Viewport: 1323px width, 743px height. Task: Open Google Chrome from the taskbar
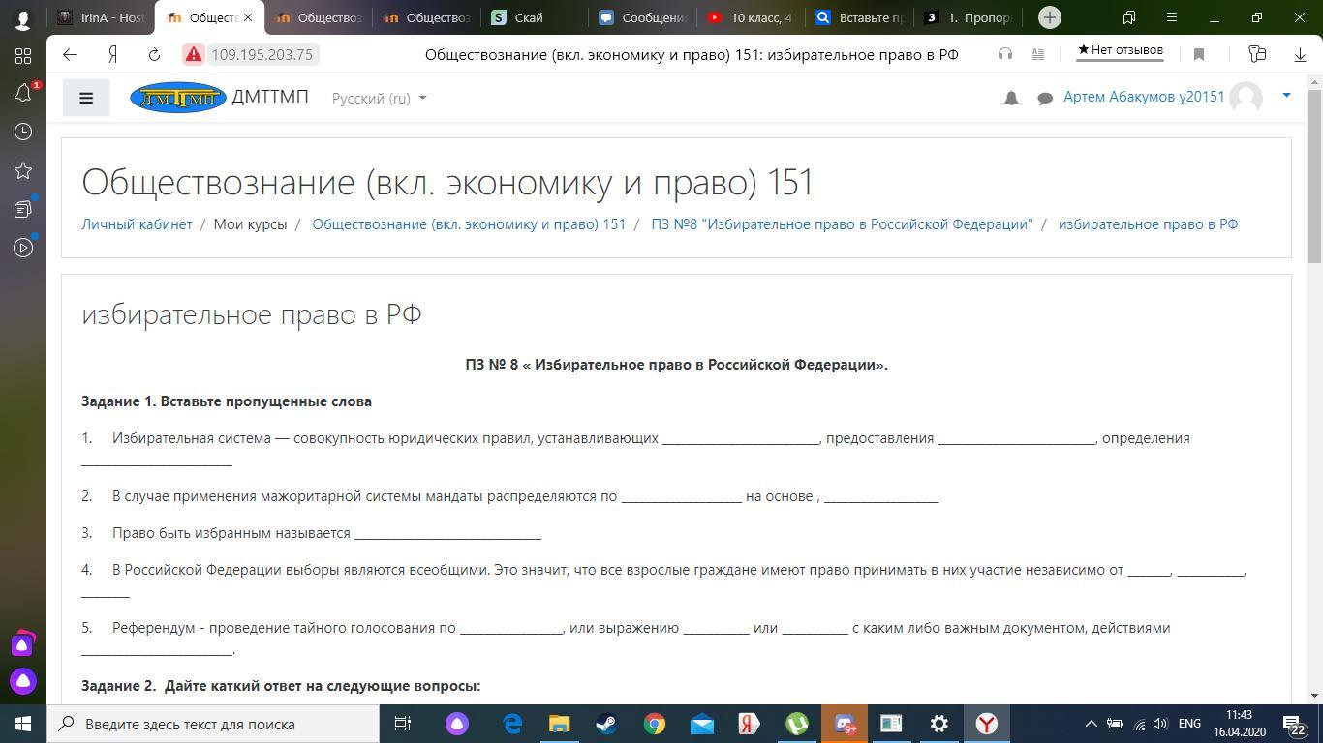click(655, 724)
